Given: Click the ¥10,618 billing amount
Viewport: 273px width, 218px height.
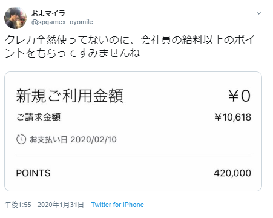Looking at the screenshot, I should coord(233,117).
